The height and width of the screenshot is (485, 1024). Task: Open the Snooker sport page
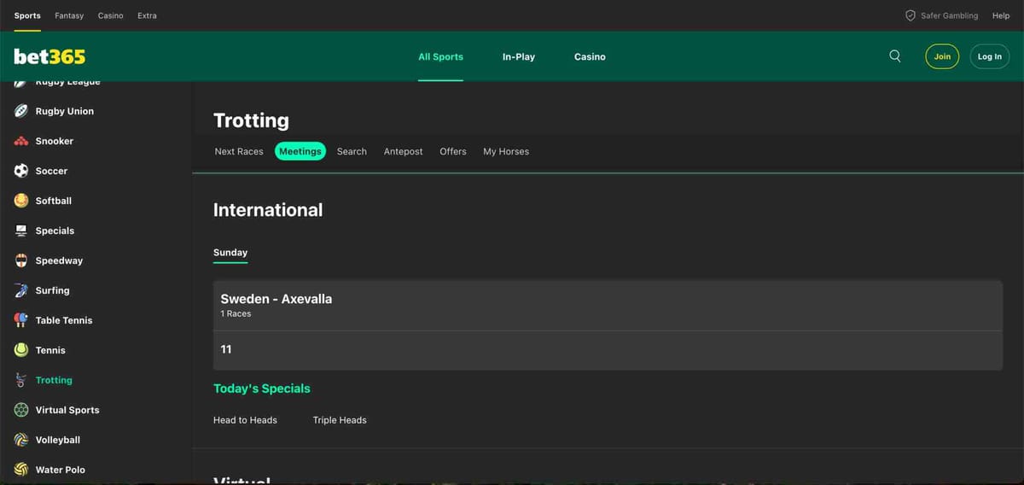pos(55,141)
